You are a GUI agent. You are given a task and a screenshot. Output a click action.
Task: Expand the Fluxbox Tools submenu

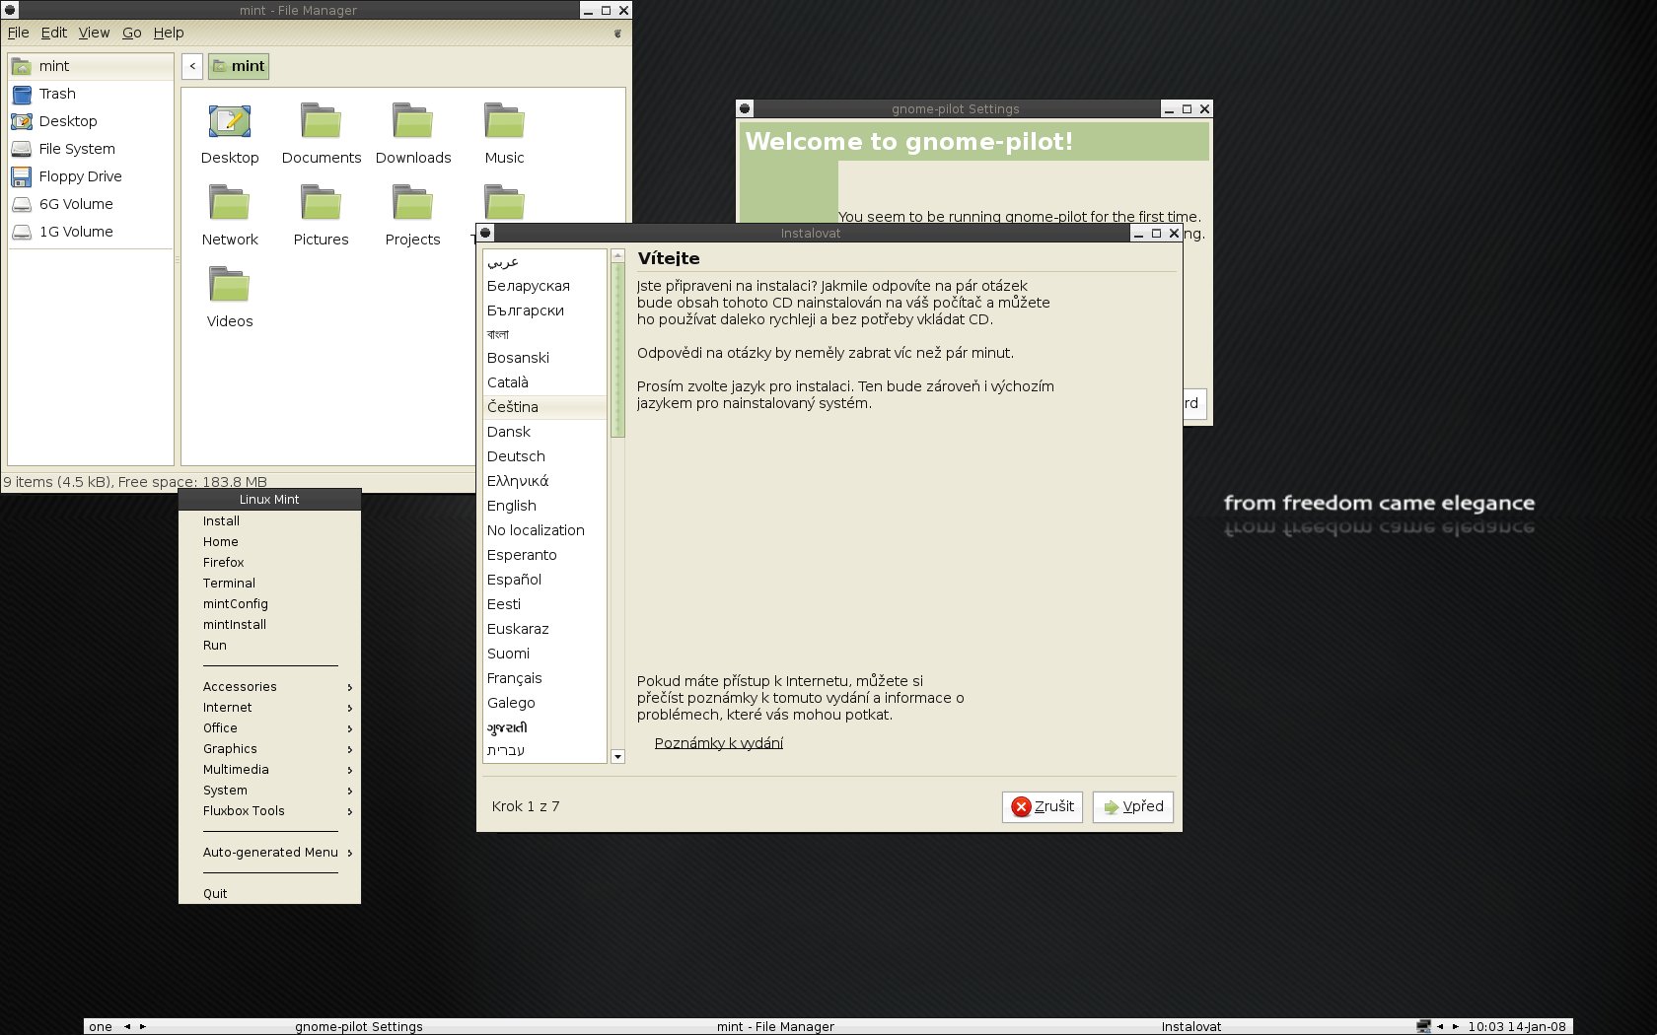click(269, 811)
